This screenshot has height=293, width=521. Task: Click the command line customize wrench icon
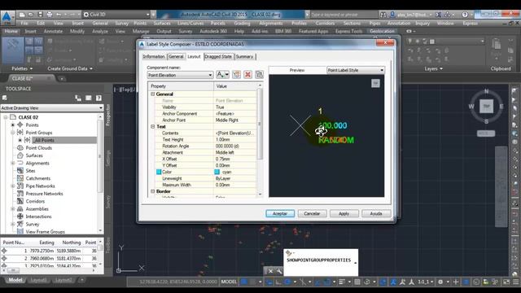(279, 271)
